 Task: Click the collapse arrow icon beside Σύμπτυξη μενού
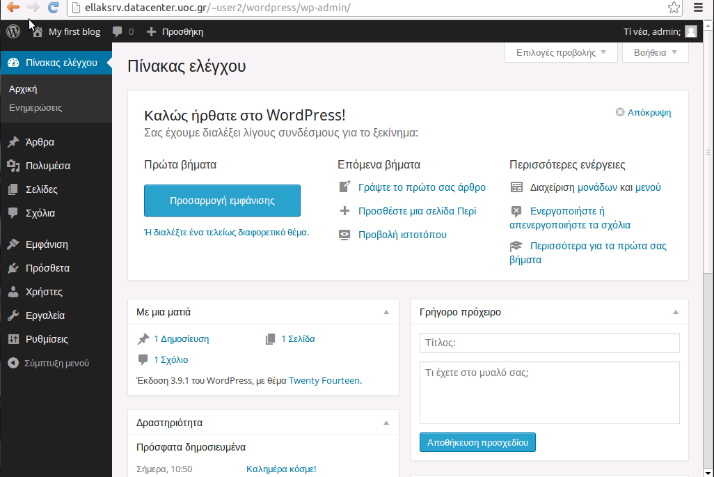[13, 363]
